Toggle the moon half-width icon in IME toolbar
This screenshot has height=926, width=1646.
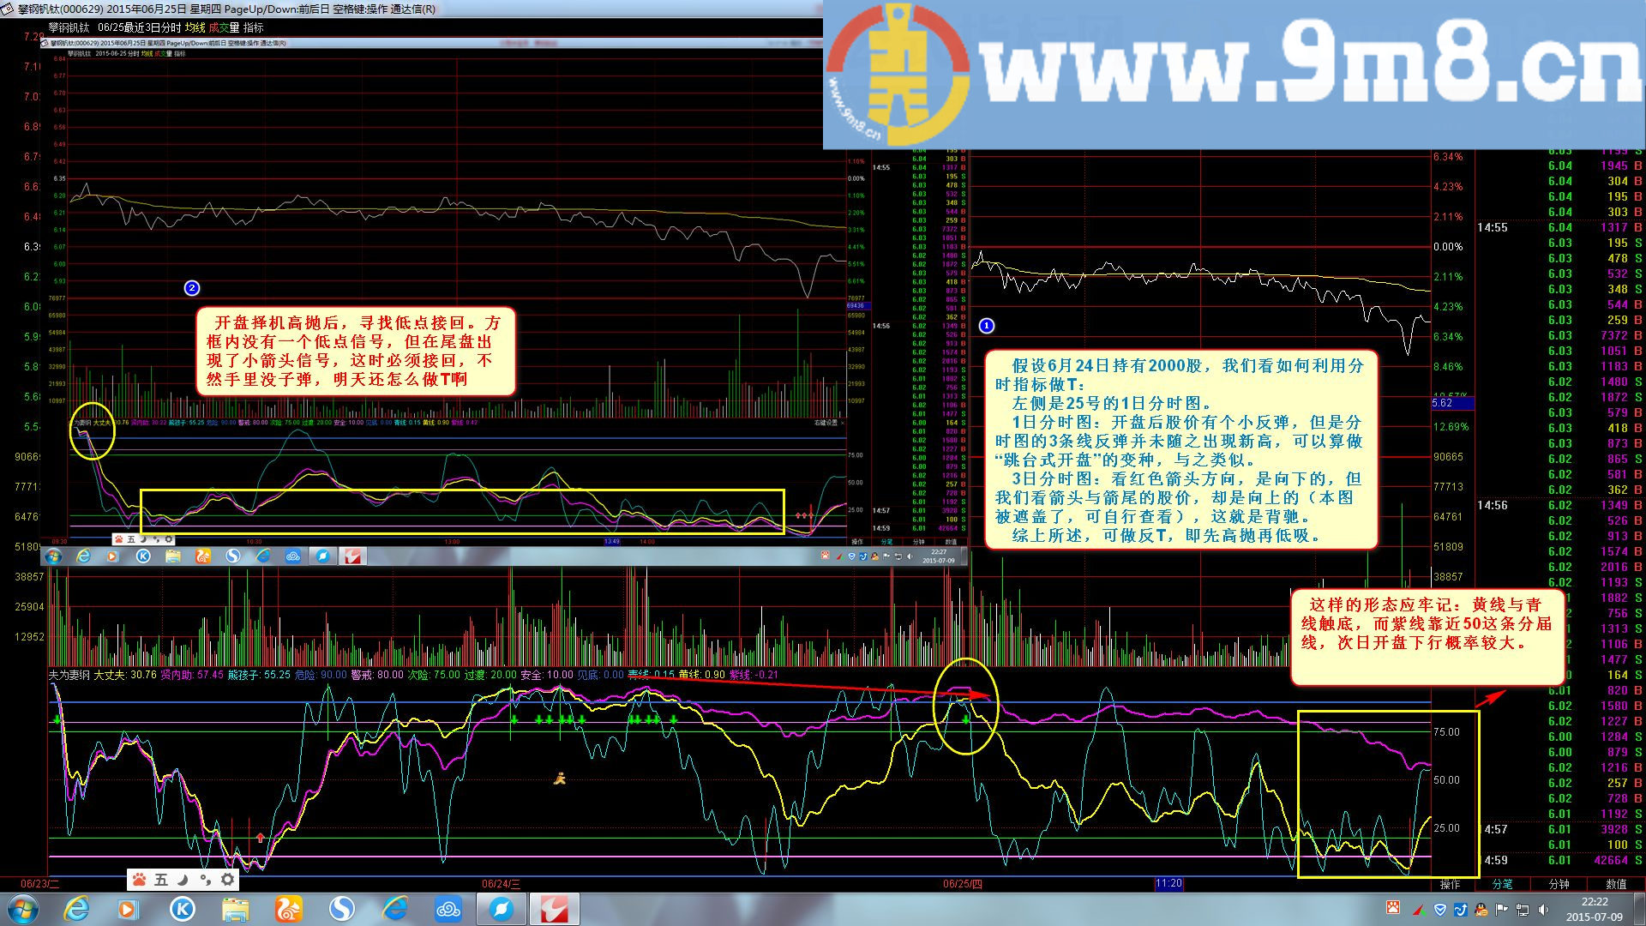[183, 880]
